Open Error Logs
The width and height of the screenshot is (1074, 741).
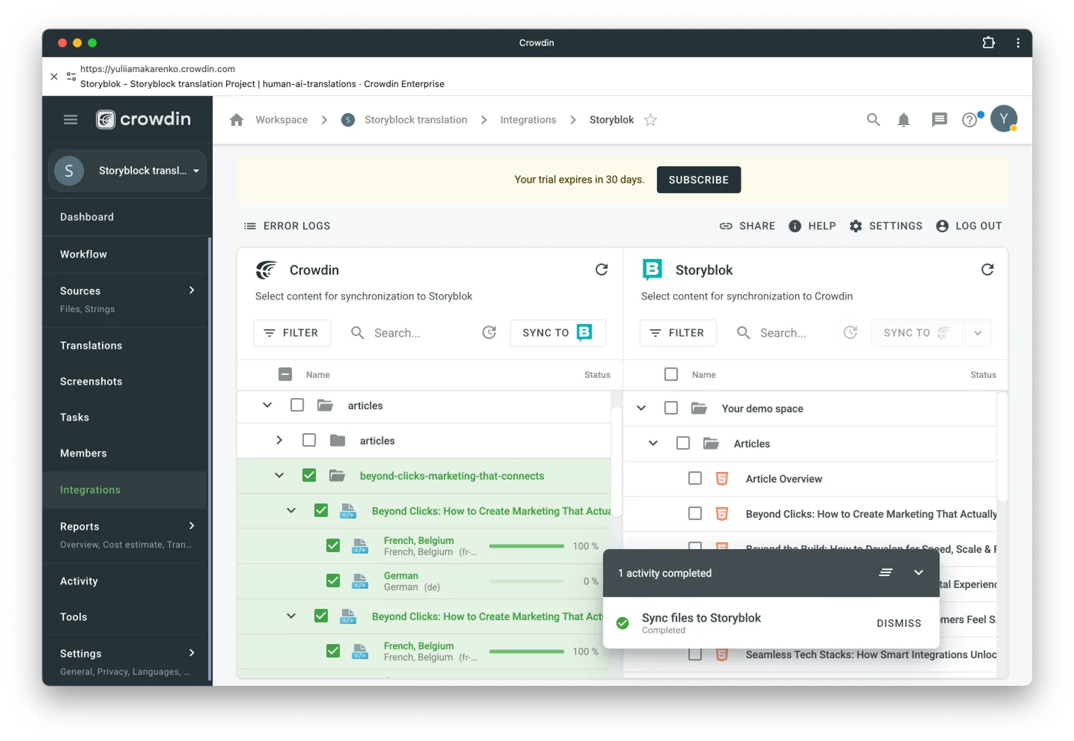click(x=287, y=226)
